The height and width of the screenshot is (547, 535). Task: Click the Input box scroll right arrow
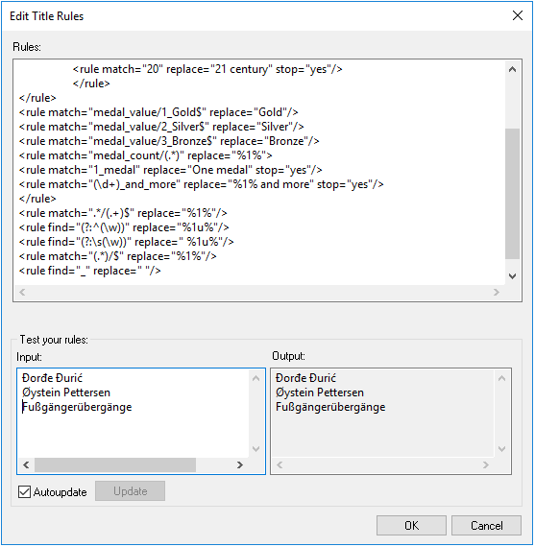tap(240, 464)
